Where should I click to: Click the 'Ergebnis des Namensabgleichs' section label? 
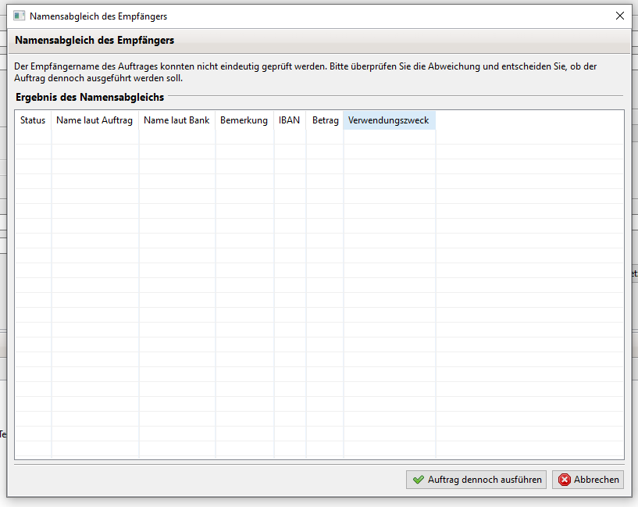(90, 97)
